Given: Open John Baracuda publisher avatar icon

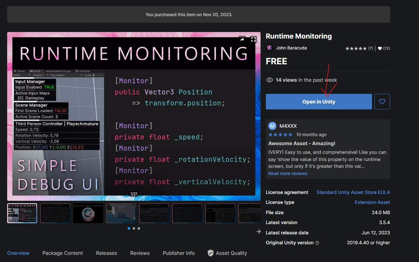Looking at the screenshot, I should pos(270,48).
